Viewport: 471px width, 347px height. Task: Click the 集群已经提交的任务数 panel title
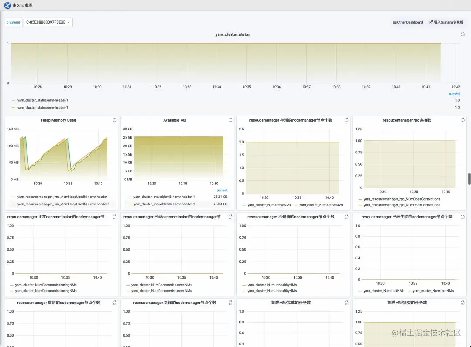pos(407,303)
